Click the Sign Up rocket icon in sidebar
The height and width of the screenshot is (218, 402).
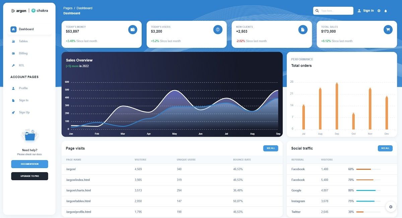click(13, 112)
